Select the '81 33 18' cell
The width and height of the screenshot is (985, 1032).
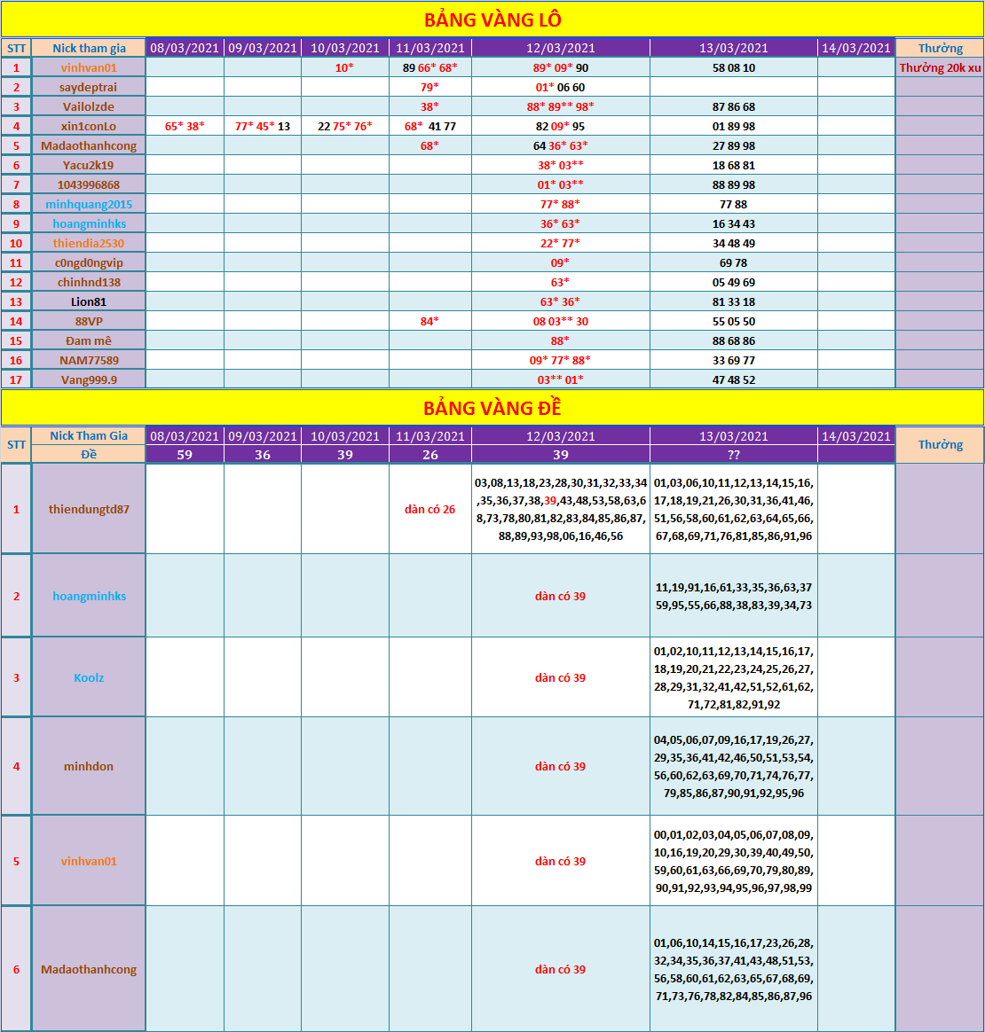(x=733, y=302)
